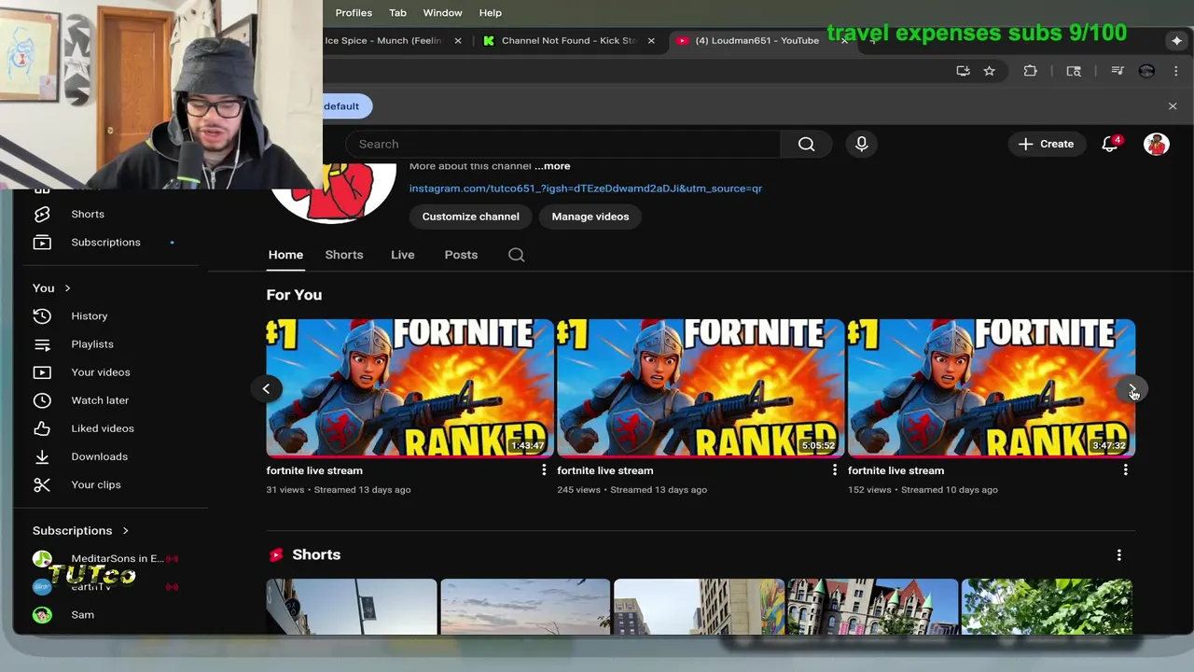Screen dimensions: 1194x672
Task: Open Shorts in the sidebar
Action: point(110,215)
